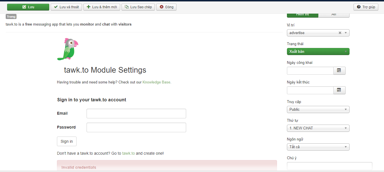384x172 pixels.
Task: Click the Invalid credentials alert message
Action: [x=167, y=166]
